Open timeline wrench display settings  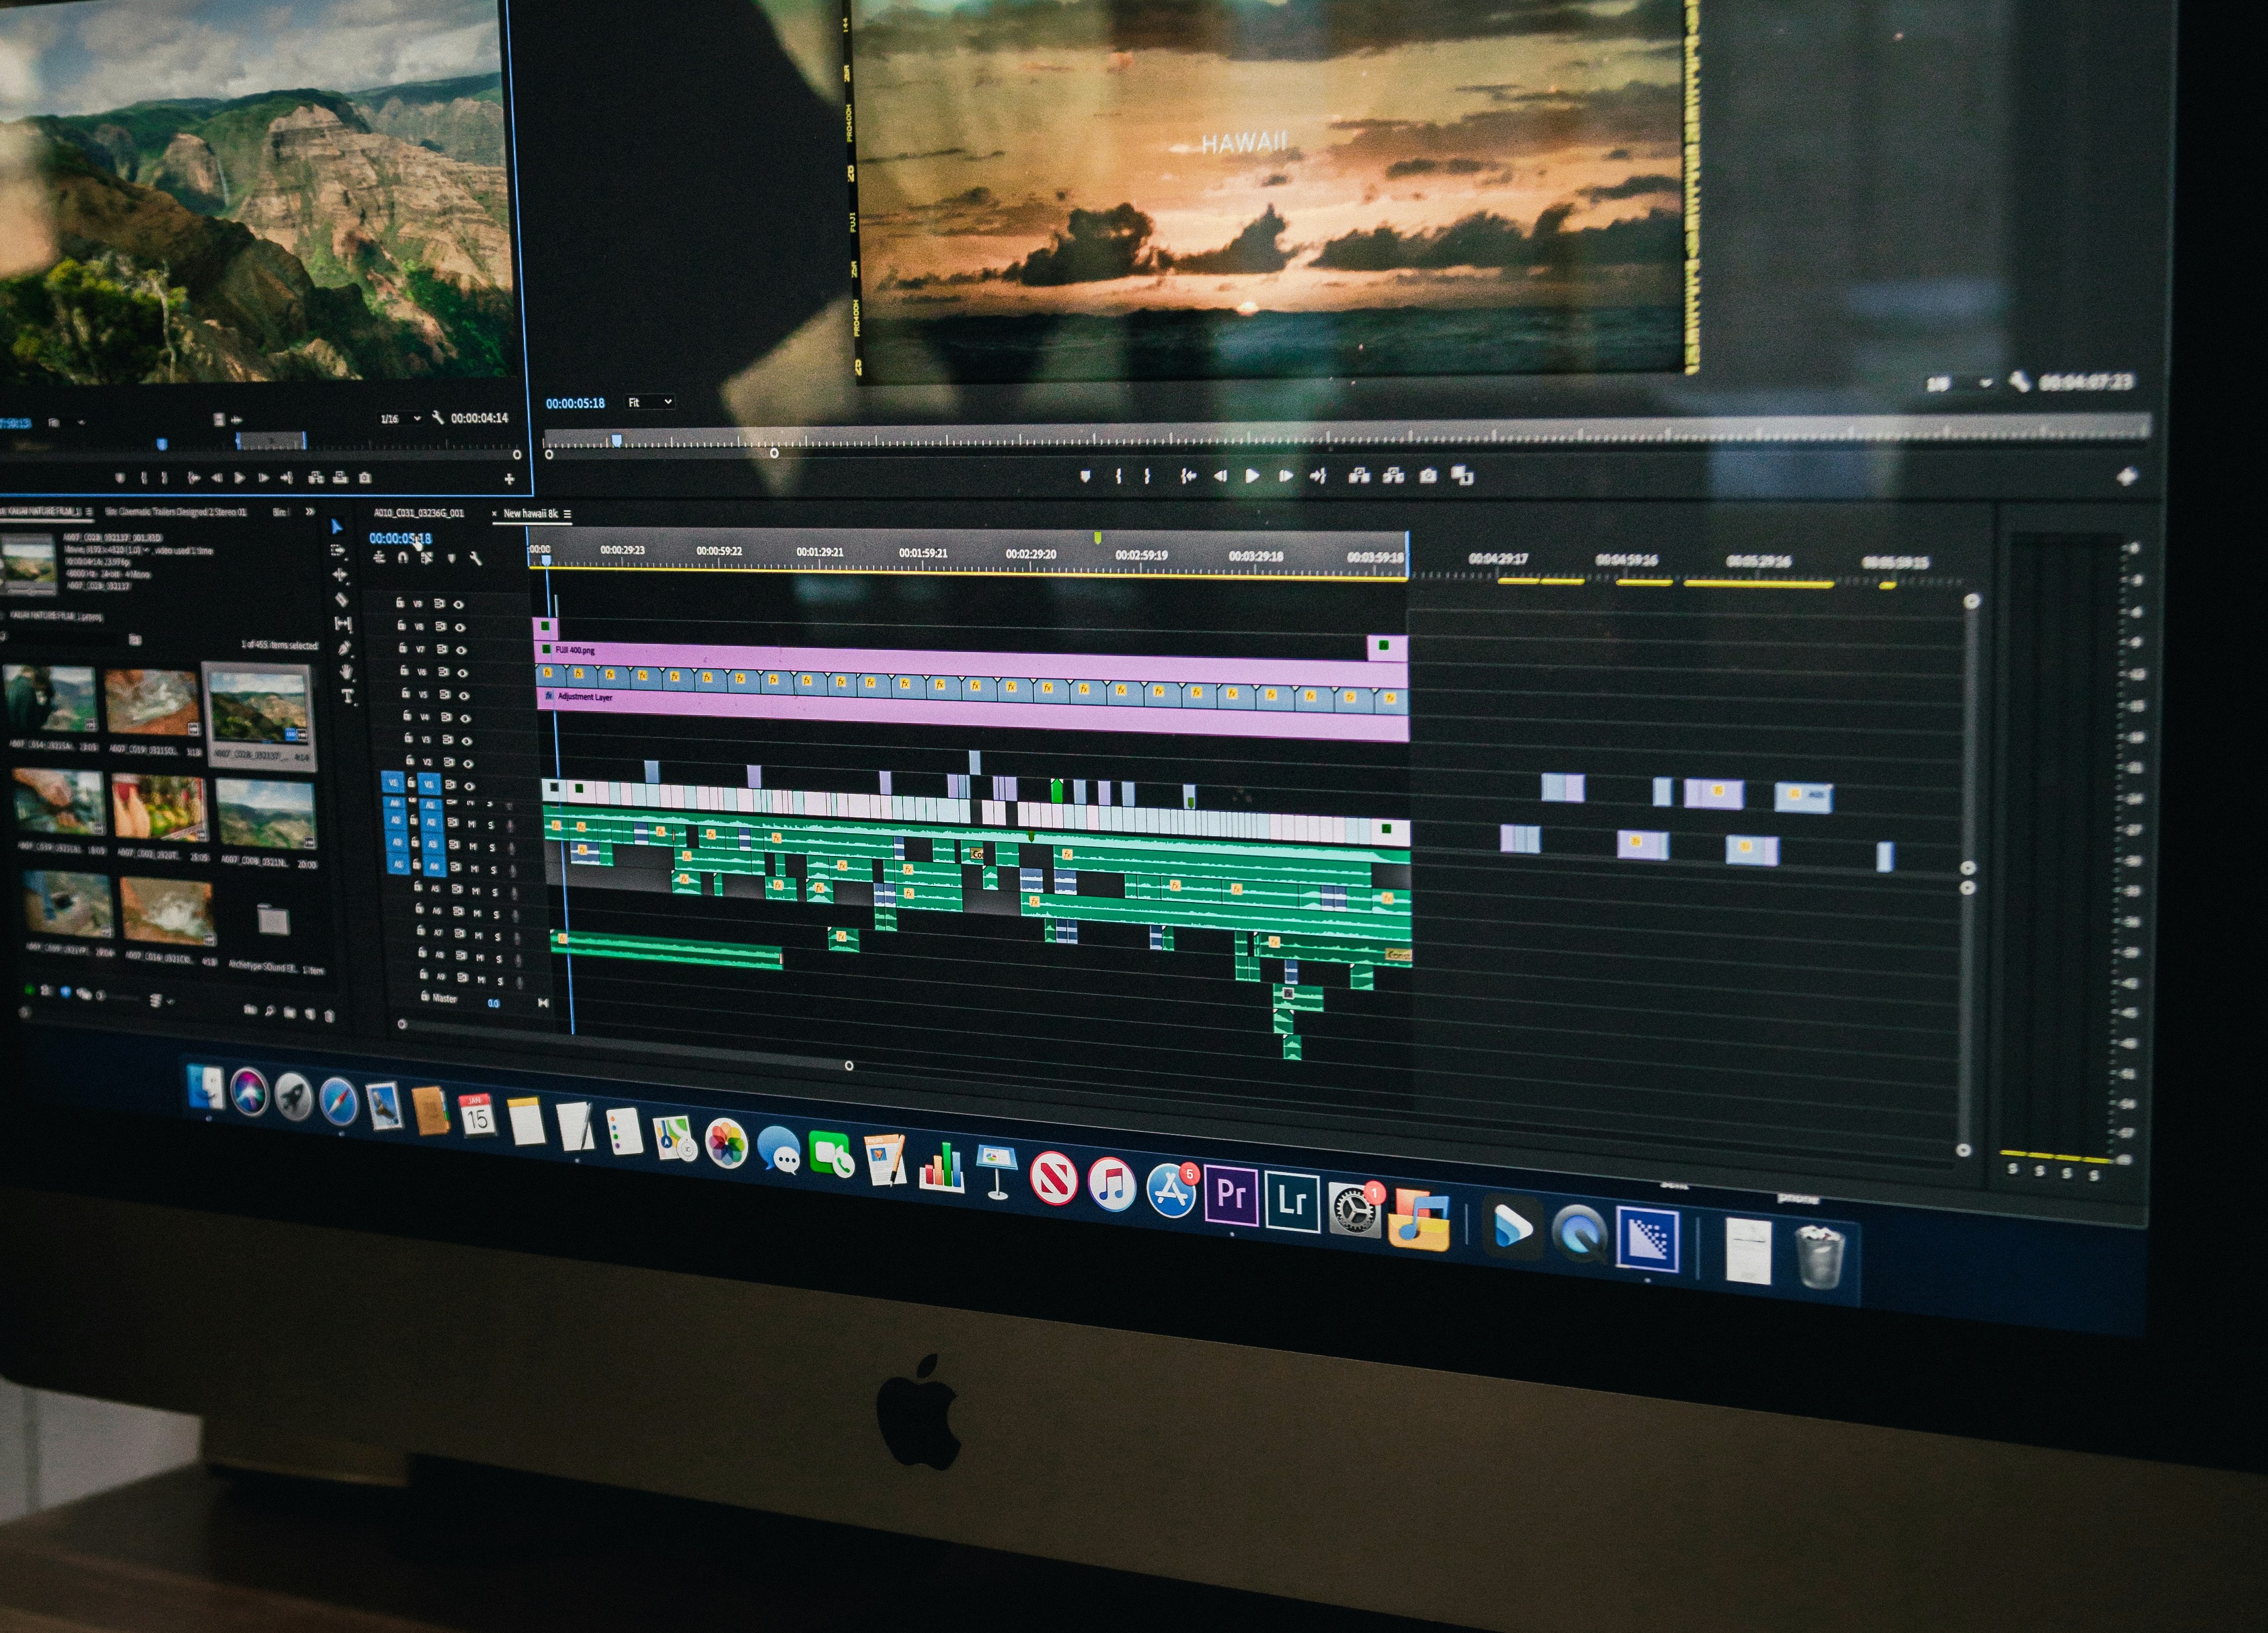coord(476,559)
